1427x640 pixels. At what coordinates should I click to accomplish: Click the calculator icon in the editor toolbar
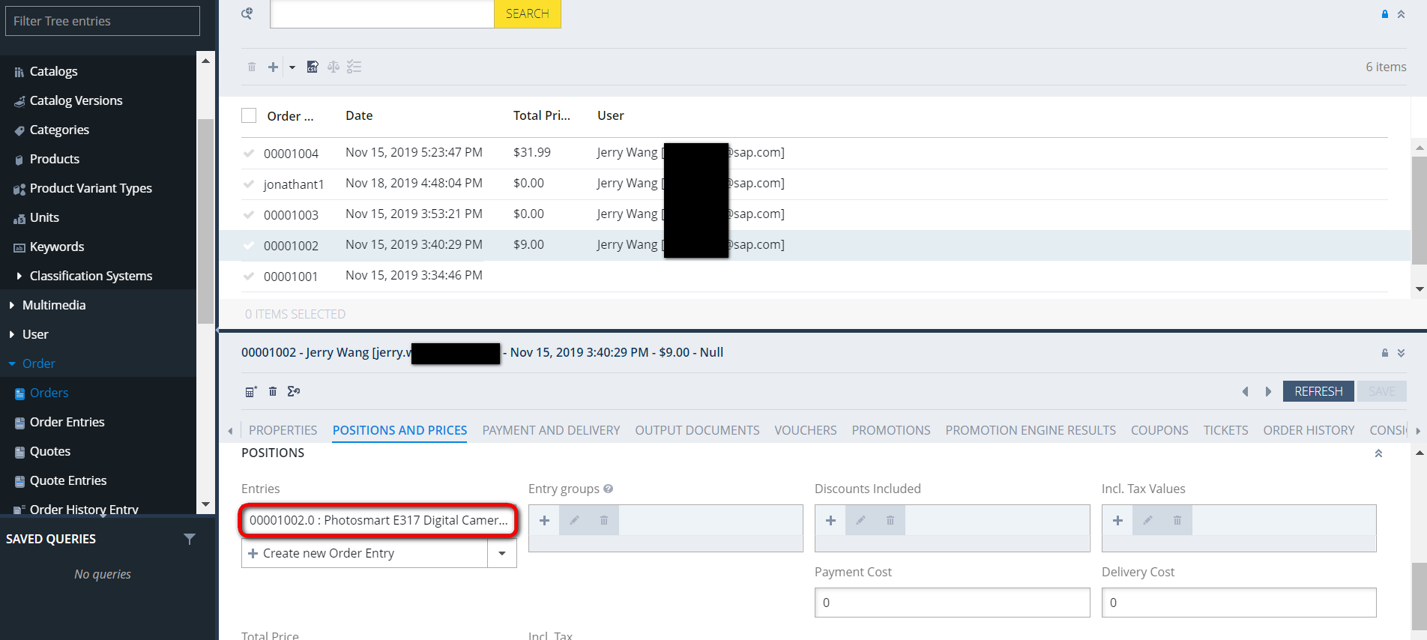[x=251, y=391]
